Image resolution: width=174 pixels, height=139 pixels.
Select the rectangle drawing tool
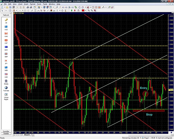tap(25, 11)
